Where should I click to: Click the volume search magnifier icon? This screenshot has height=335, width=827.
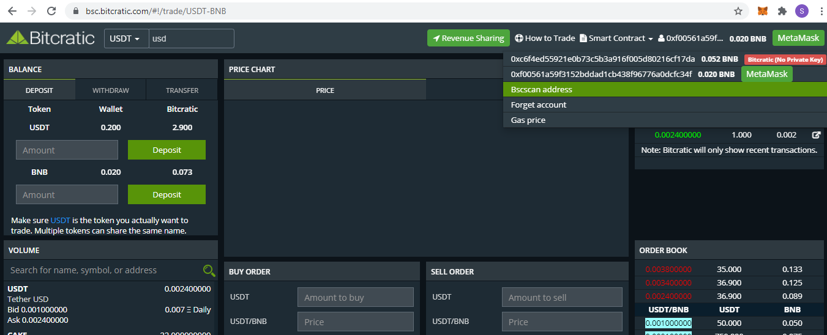click(209, 270)
